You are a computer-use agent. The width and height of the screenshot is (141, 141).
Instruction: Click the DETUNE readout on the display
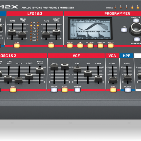[x=89, y=38]
